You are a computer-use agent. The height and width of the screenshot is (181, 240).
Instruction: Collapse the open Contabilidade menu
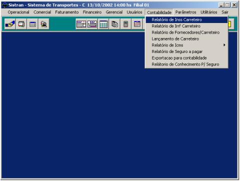pos(159,12)
